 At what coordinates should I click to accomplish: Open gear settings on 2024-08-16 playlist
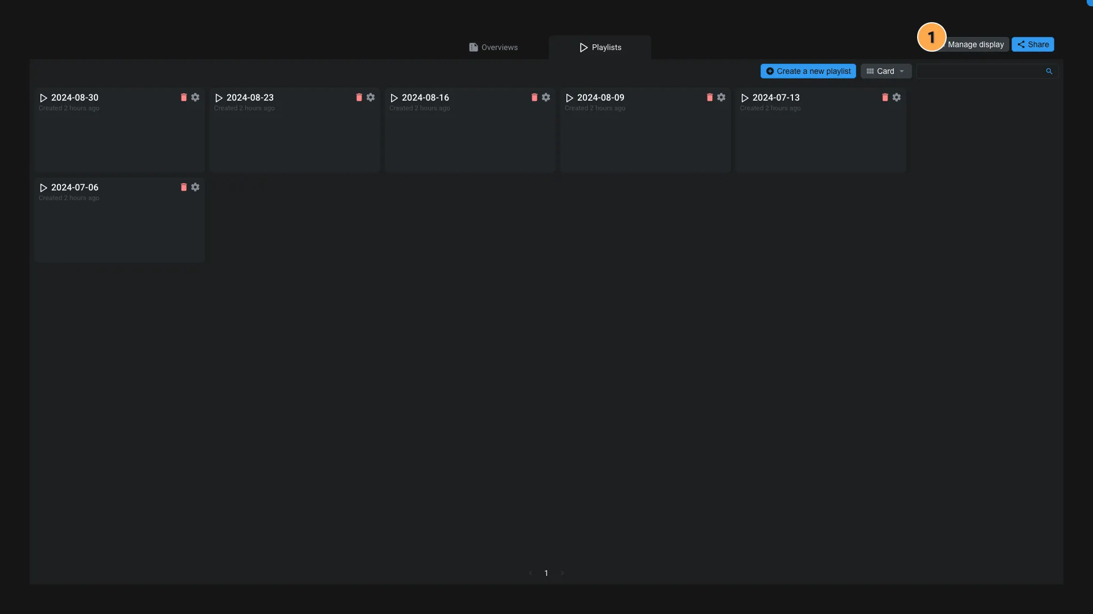pos(546,97)
